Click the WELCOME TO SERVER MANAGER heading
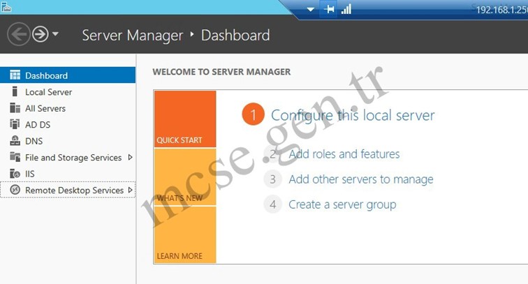Viewport: 528px width, 284px height. (221, 72)
